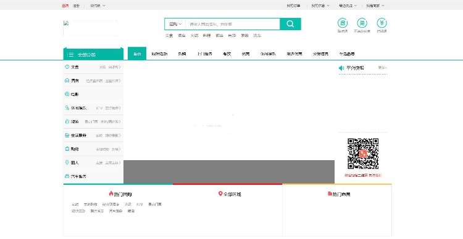The image size is (463, 239).
Task: Open the 我的订单 link
Action: tap(293, 6)
